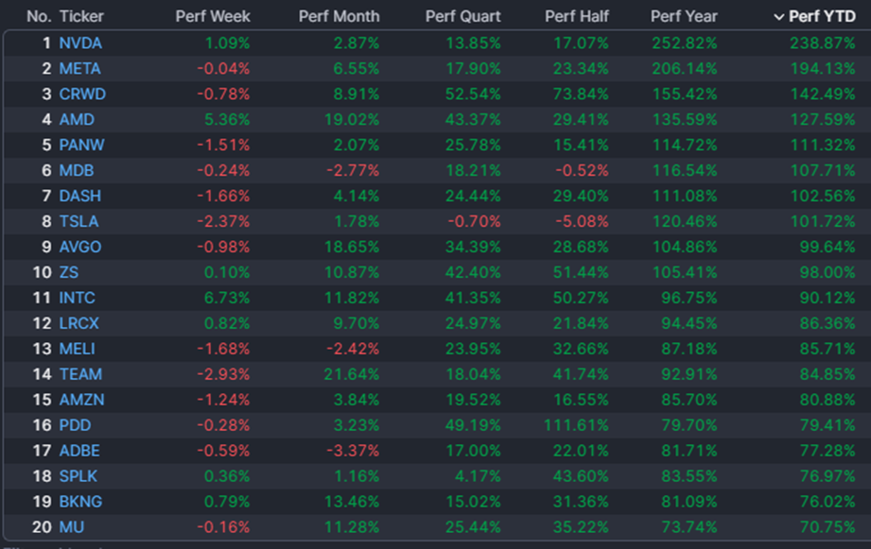Open the MDB ticker link
Viewport: 871px width, 549px height.
tap(77, 170)
